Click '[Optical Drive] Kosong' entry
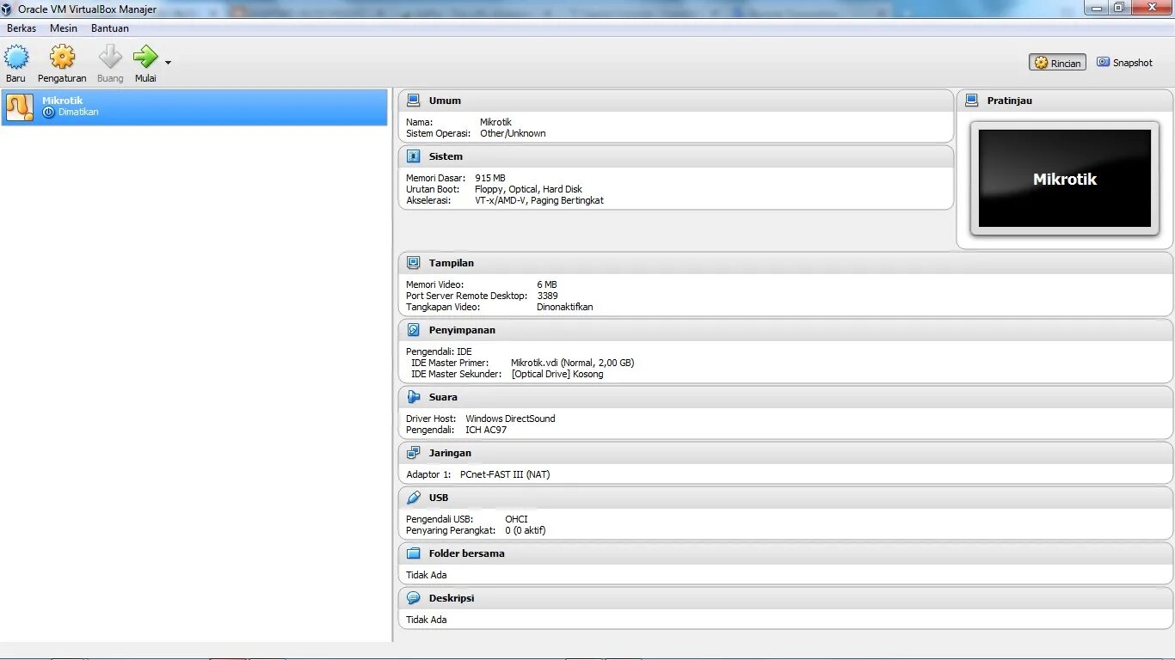 tap(557, 374)
